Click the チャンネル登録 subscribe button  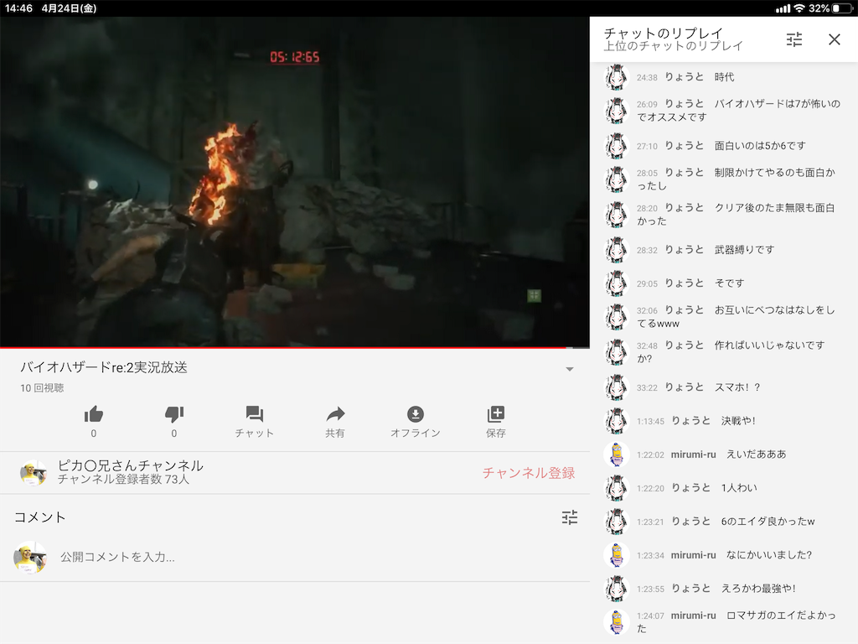tap(529, 473)
